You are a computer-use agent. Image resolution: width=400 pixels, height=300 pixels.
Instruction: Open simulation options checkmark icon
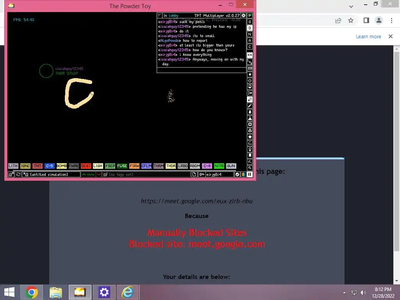(x=237, y=175)
